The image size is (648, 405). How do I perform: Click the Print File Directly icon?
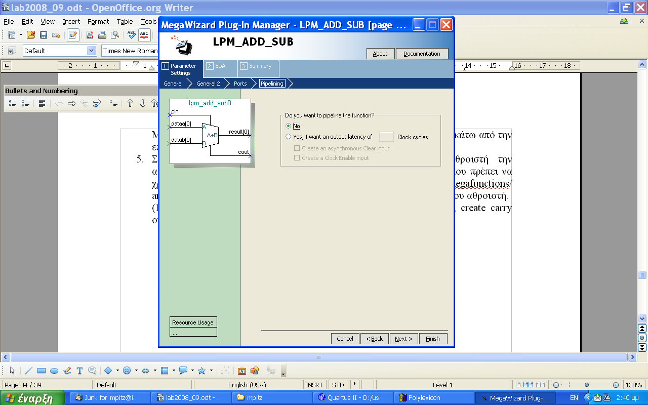coord(102,35)
